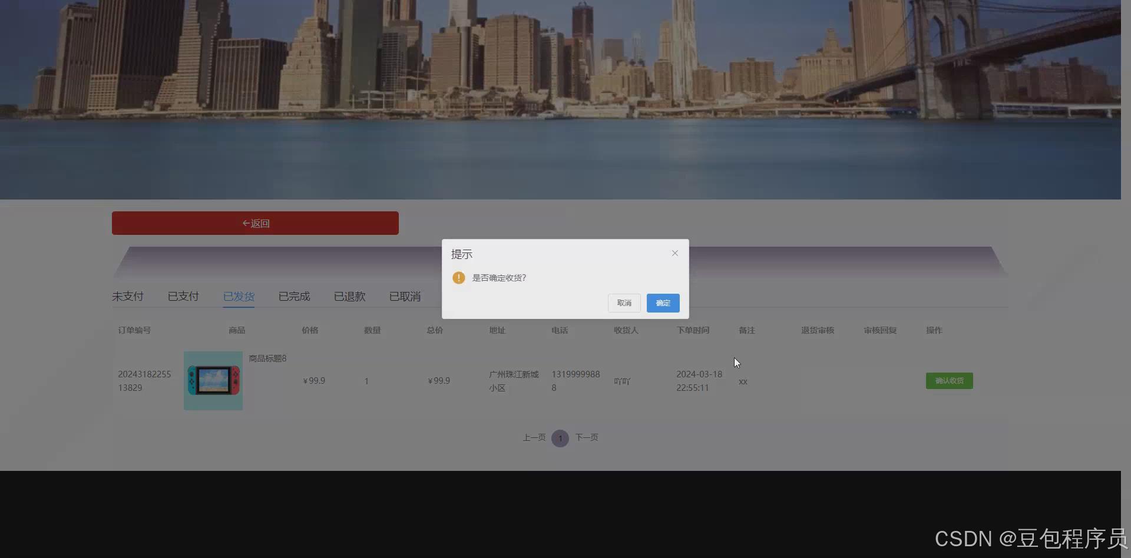Click the order time 2024-03-18 22:55:11
The width and height of the screenshot is (1131, 558).
[x=699, y=381]
